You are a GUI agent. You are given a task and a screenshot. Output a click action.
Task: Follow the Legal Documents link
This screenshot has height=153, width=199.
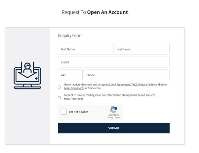(x=74, y=88)
